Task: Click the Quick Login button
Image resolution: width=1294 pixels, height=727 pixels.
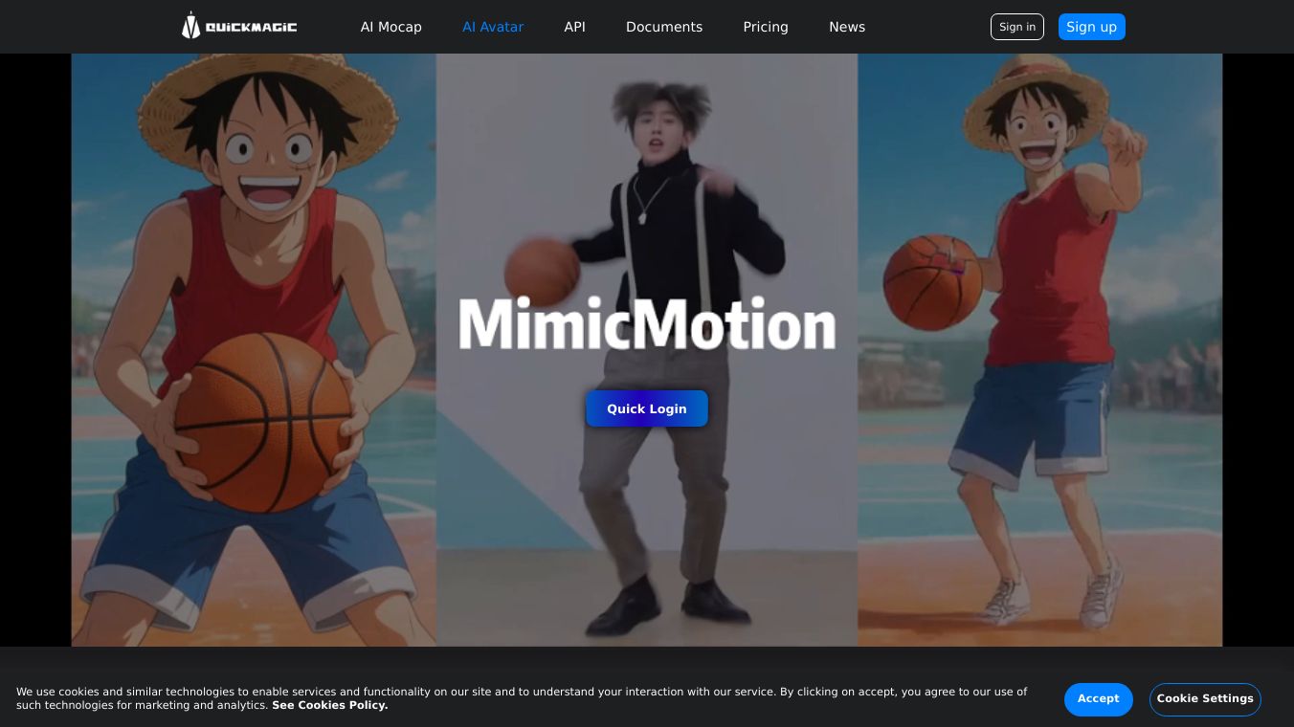Action: tap(647, 408)
